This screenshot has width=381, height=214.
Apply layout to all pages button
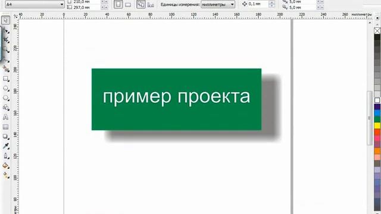tap(141, 4)
